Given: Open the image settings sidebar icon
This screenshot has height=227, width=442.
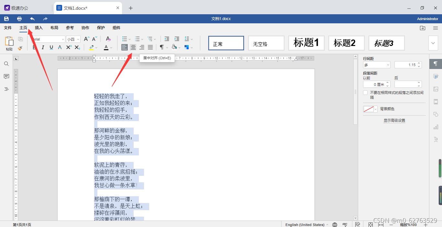Looking at the screenshot, I should pos(436,89).
